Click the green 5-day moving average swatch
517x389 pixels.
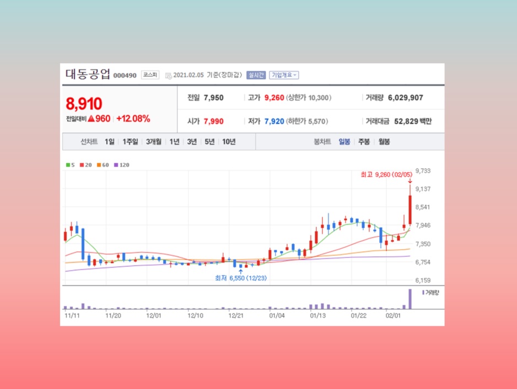click(x=68, y=165)
